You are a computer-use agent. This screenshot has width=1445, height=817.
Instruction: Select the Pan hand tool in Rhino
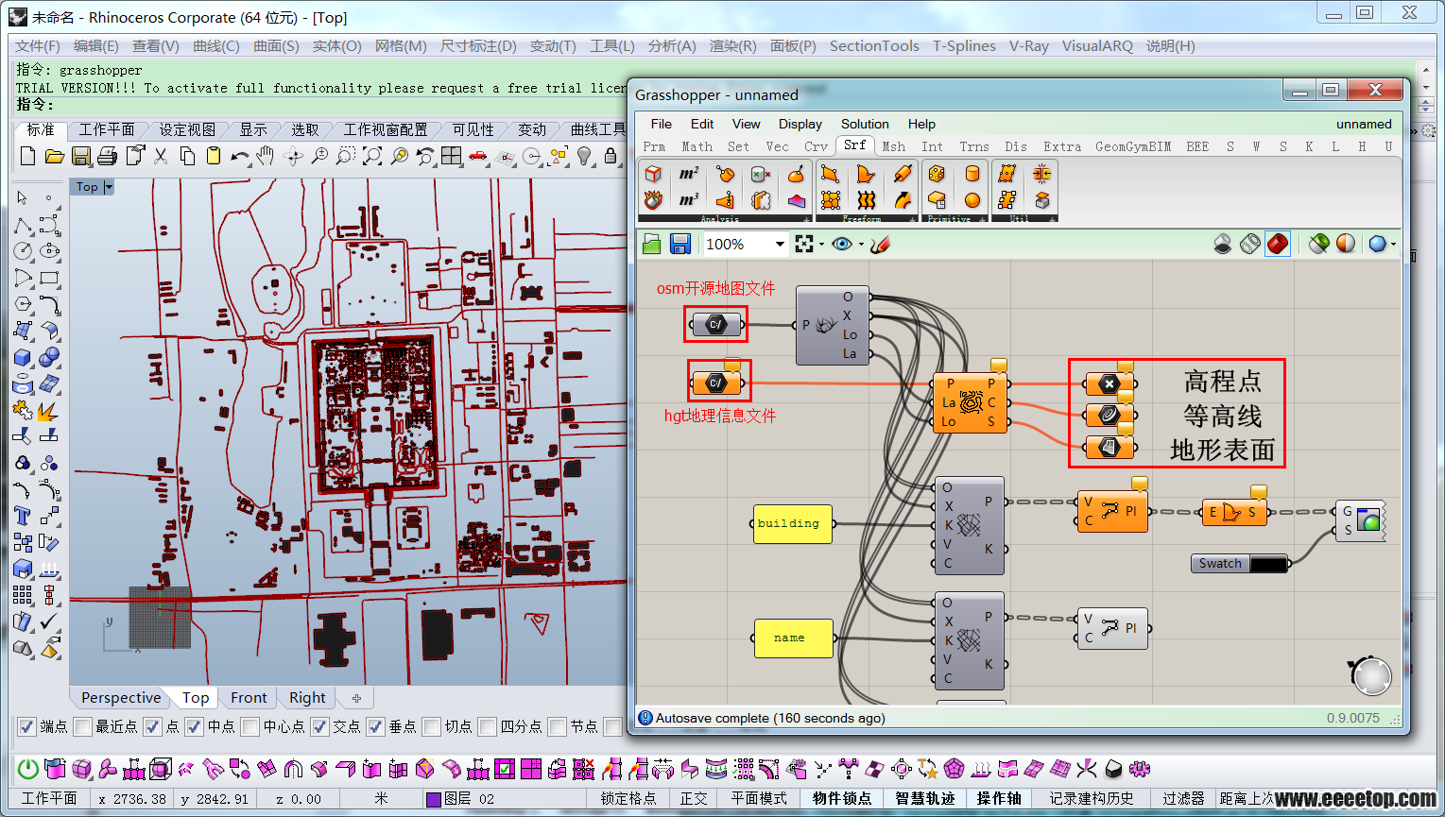[266, 156]
